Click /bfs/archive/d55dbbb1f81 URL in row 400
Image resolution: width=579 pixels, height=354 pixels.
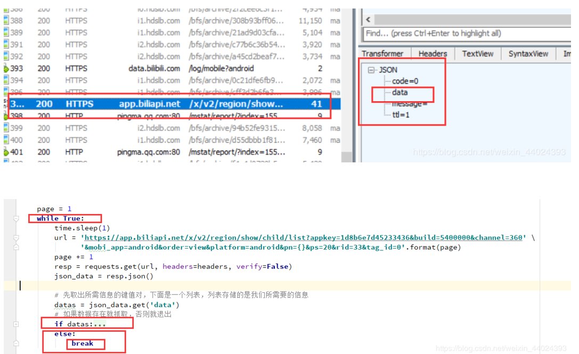237,140
